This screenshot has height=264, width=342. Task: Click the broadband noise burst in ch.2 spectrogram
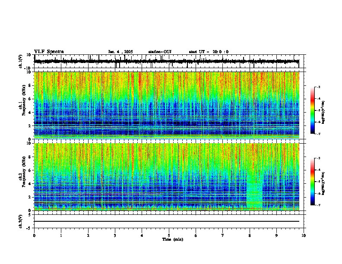click(254, 189)
